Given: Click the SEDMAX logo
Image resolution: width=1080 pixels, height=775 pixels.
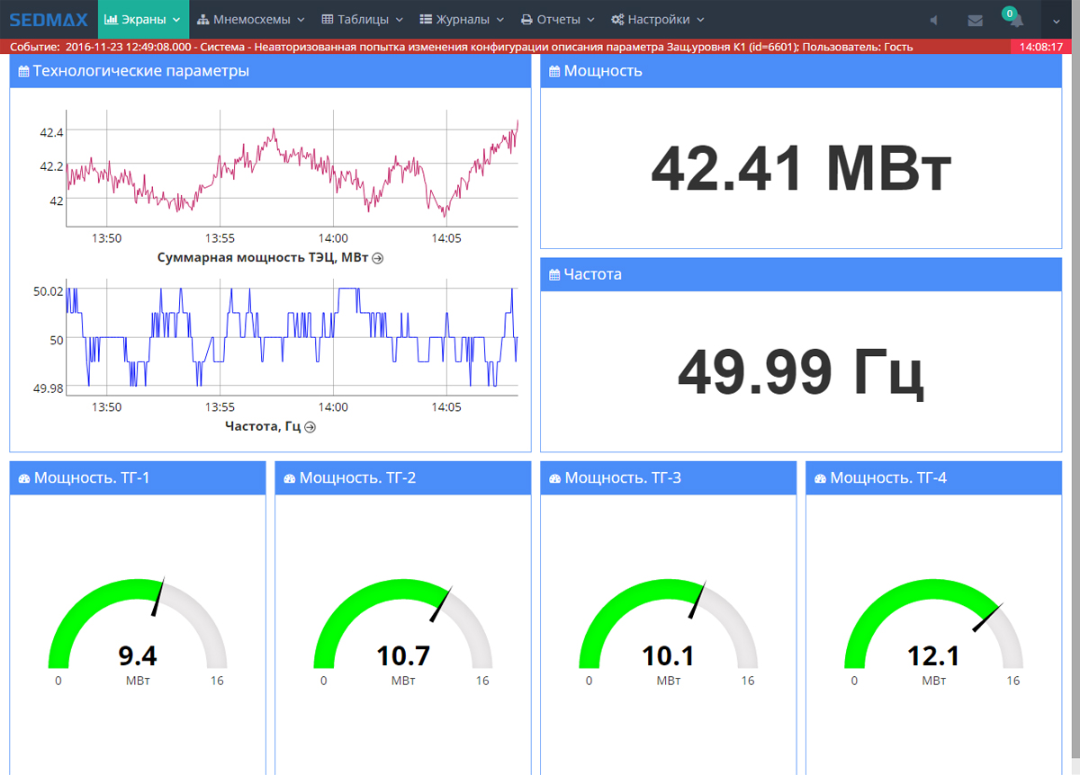Looking at the screenshot, I should tap(49, 19).
